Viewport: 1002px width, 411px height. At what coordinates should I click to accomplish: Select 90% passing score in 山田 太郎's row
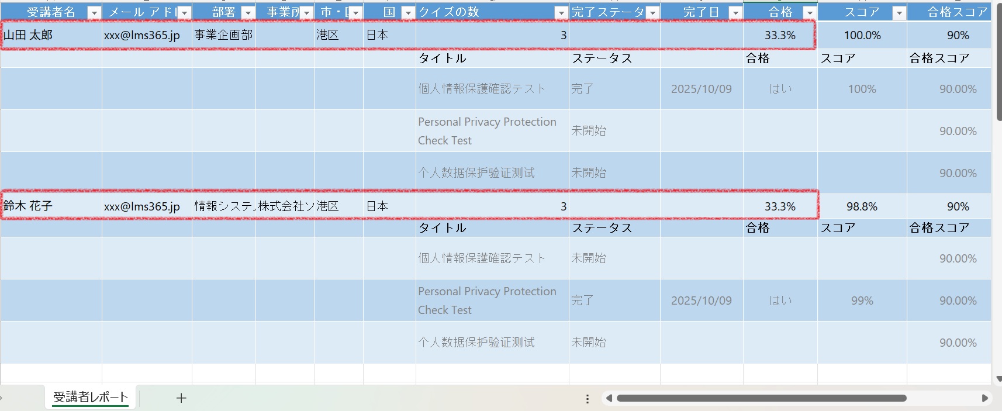tap(949, 35)
